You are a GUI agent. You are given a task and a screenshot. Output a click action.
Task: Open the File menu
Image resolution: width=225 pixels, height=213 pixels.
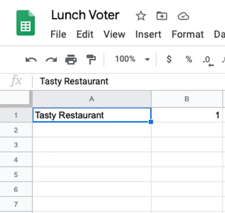pos(58,34)
